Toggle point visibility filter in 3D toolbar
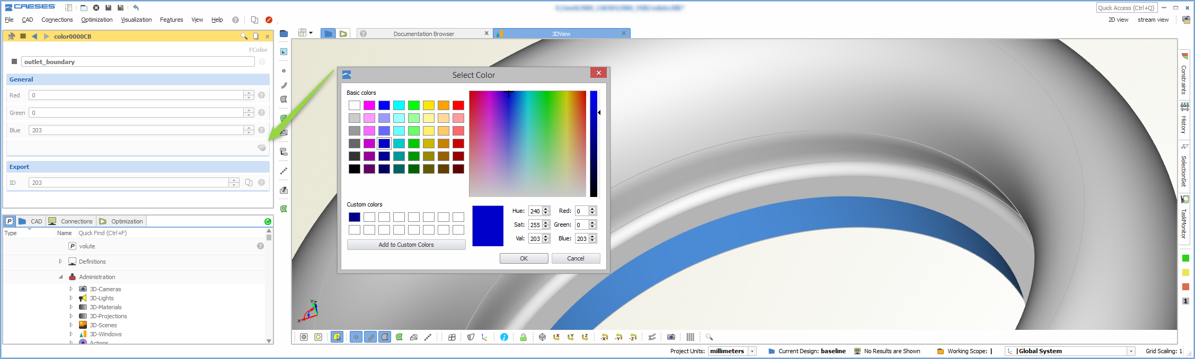This screenshot has width=1195, height=359. coord(356,337)
